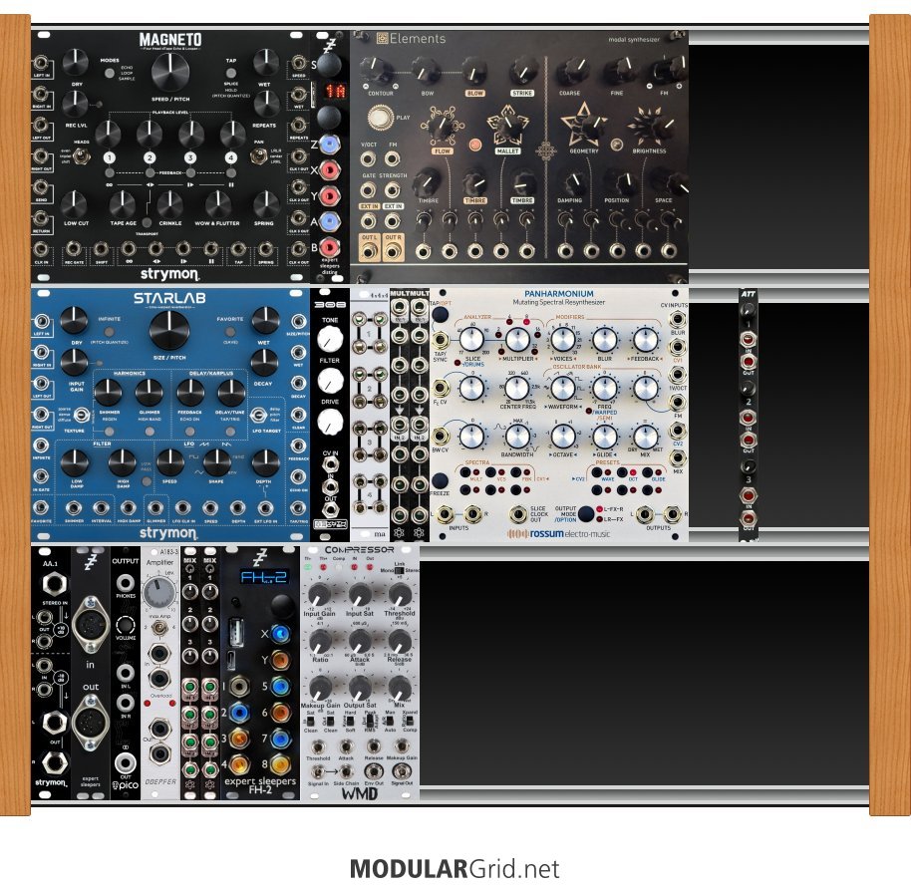Toggle the LFO TARGET switch on Starlab
Viewport: 911px width, 890px height.
coord(257,416)
